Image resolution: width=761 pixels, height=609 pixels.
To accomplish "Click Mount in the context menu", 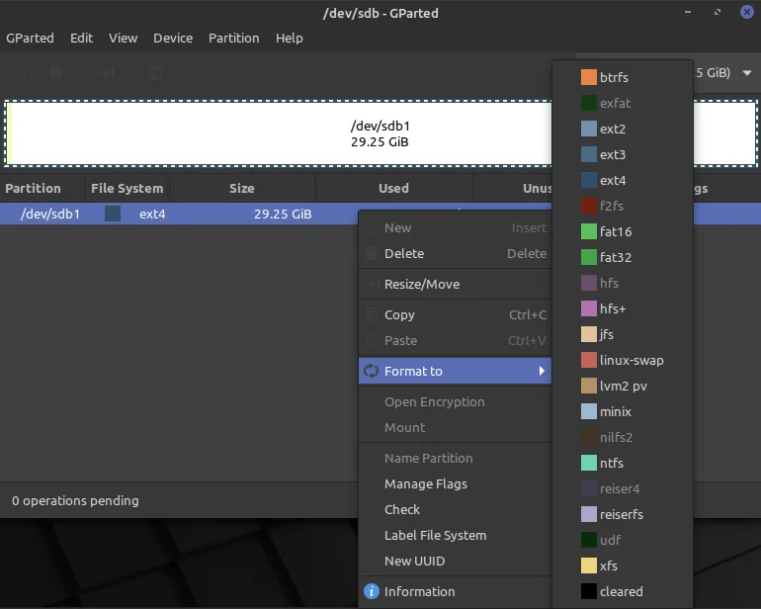I will 455,427.
